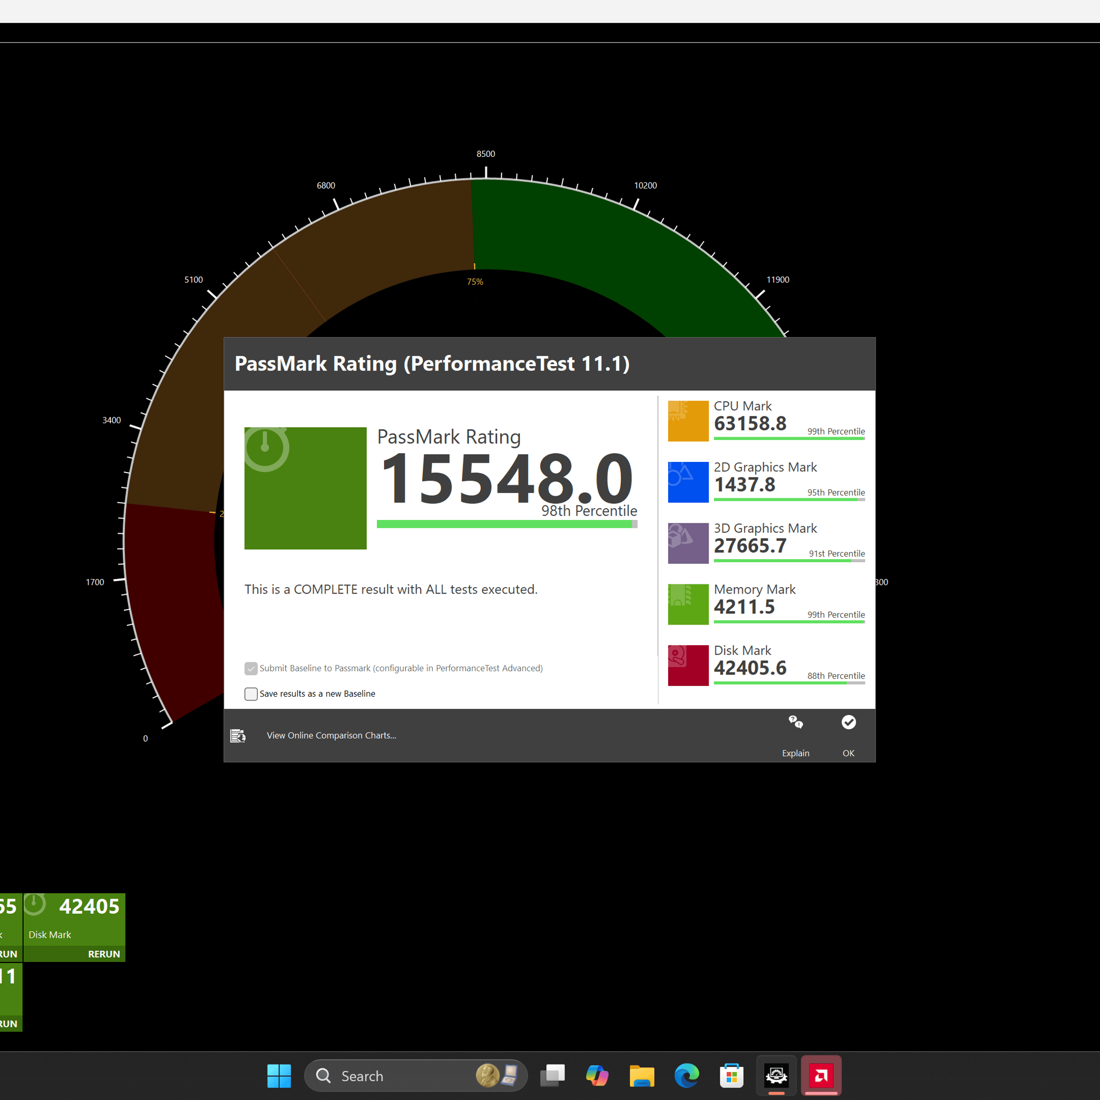Click the Explain question-mark icon
Viewport: 1100px width, 1100px height.
[795, 723]
